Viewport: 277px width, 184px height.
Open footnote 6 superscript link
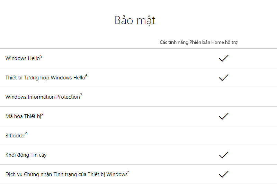click(x=86, y=76)
